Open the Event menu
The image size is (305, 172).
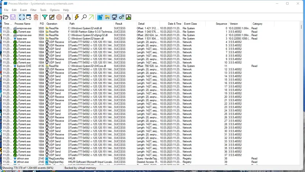point(23,10)
